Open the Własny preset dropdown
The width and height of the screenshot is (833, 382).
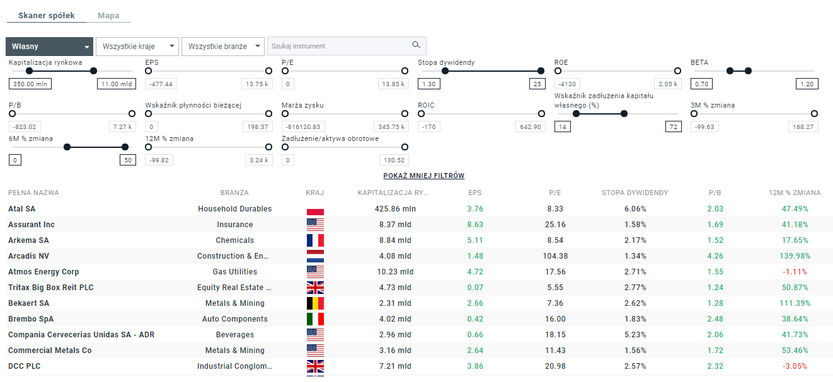pos(50,47)
